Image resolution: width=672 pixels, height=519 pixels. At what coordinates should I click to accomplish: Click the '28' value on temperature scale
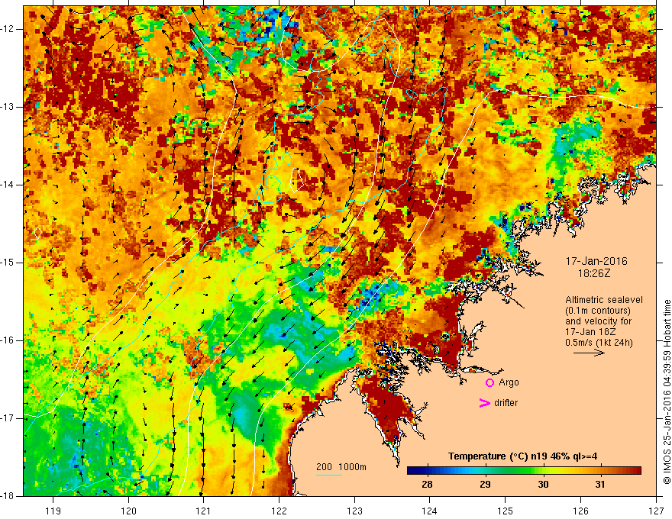pos(427,485)
